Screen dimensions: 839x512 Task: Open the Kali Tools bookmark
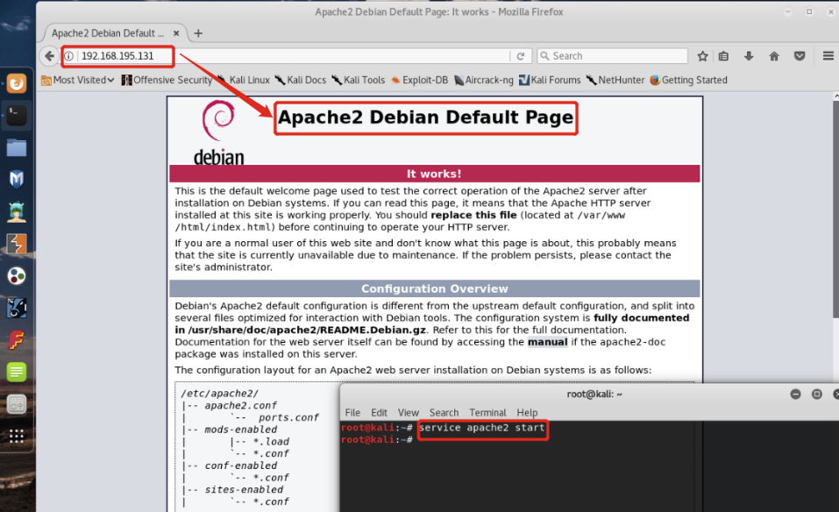coord(359,81)
